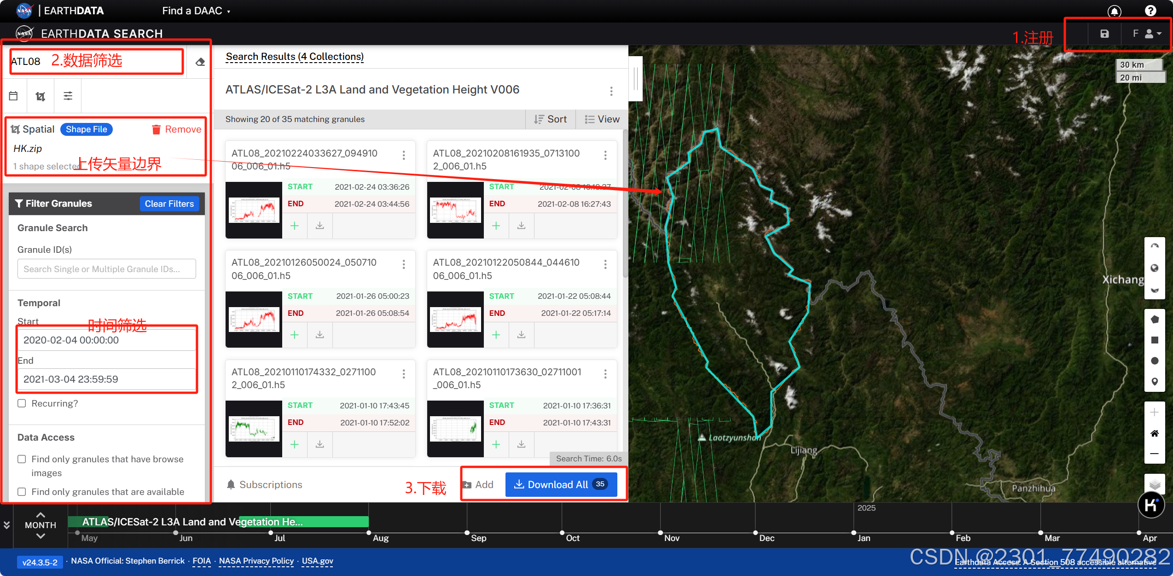Open the granule Sort dropdown
Screen dimensions: 1173x576
coord(551,119)
